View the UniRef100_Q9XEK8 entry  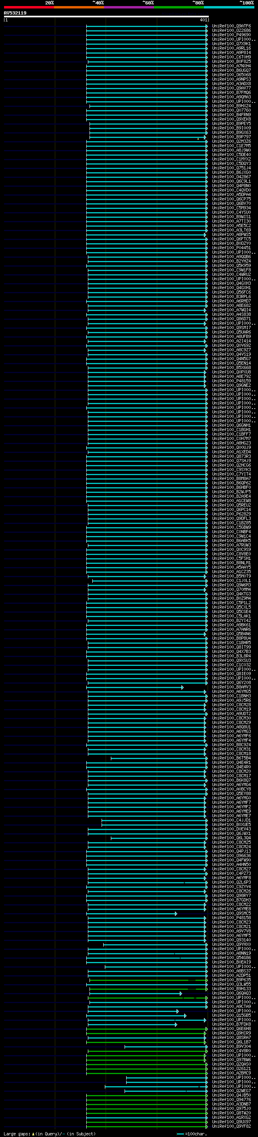coord(231,119)
